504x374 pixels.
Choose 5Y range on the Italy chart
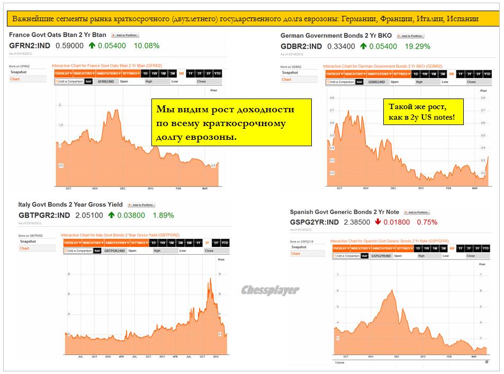tap(216, 242)
